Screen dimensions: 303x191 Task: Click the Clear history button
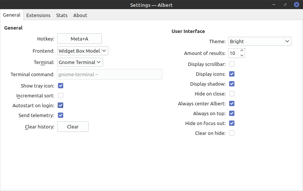pyautogui.click(x=73, y=127)
